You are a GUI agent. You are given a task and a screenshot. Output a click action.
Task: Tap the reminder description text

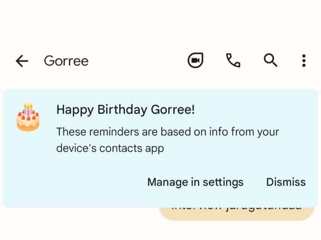tap(167, 140)
